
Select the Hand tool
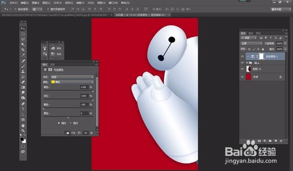(x=23, y=125)
